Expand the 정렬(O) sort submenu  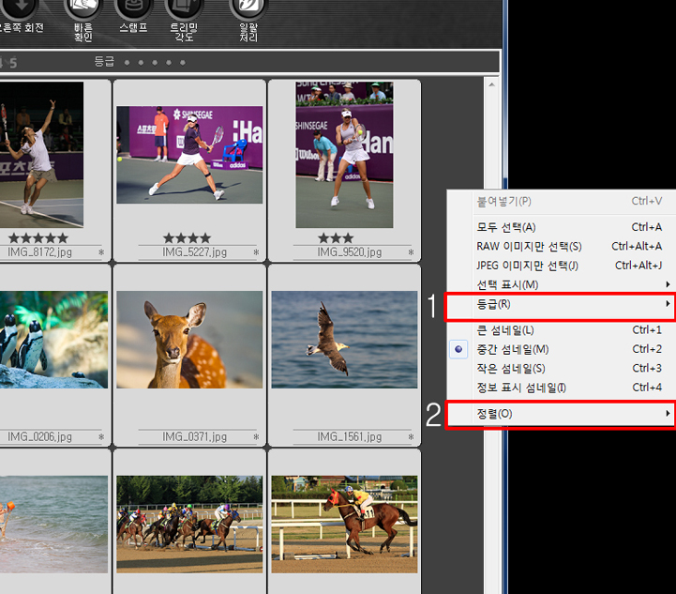pos(562,414)
